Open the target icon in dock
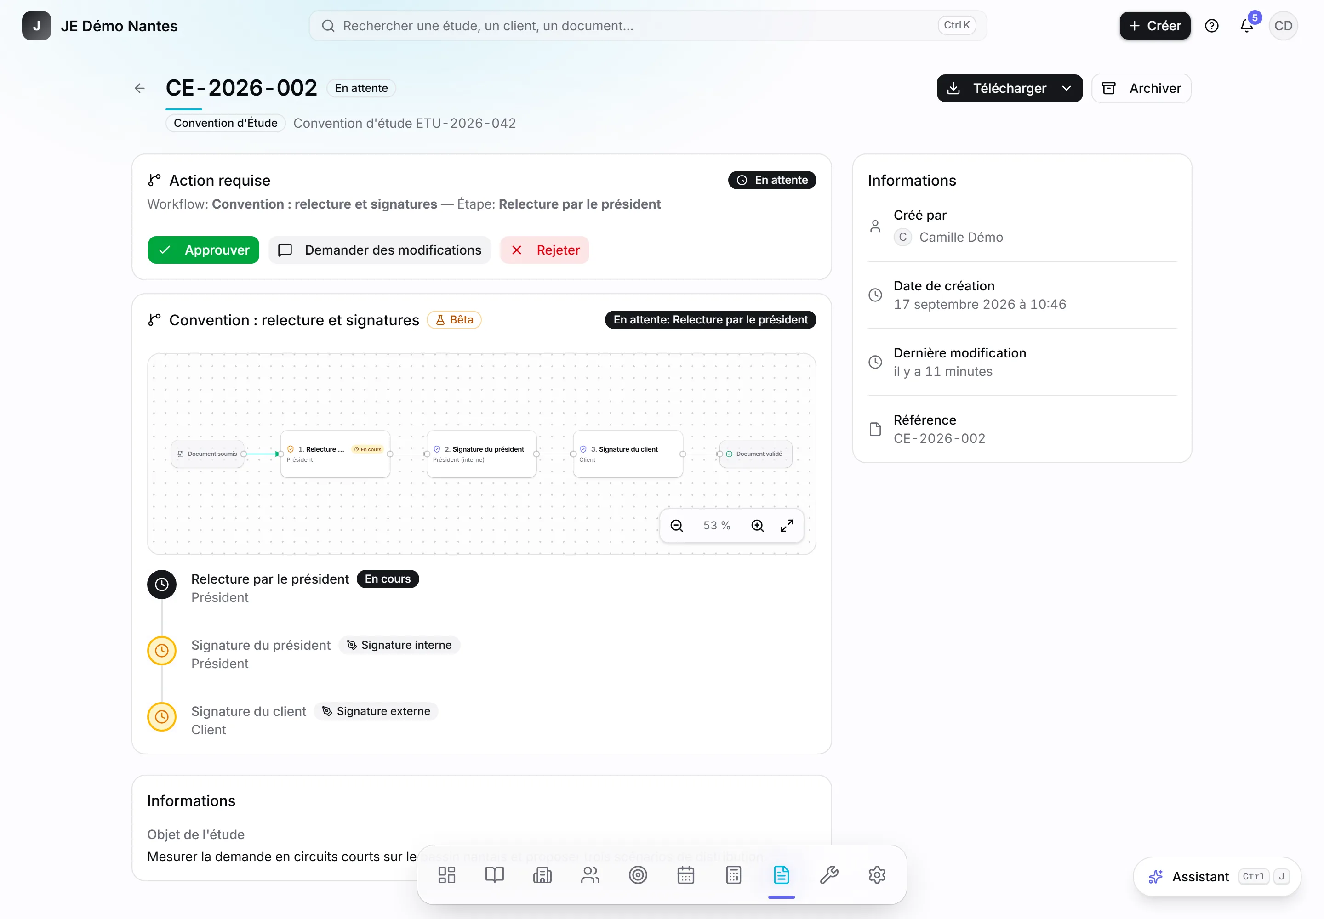Image resolution: width=1324 pixels, height=919 pixels. click(638, 875)
